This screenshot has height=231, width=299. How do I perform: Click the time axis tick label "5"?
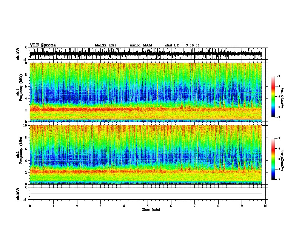148,206
